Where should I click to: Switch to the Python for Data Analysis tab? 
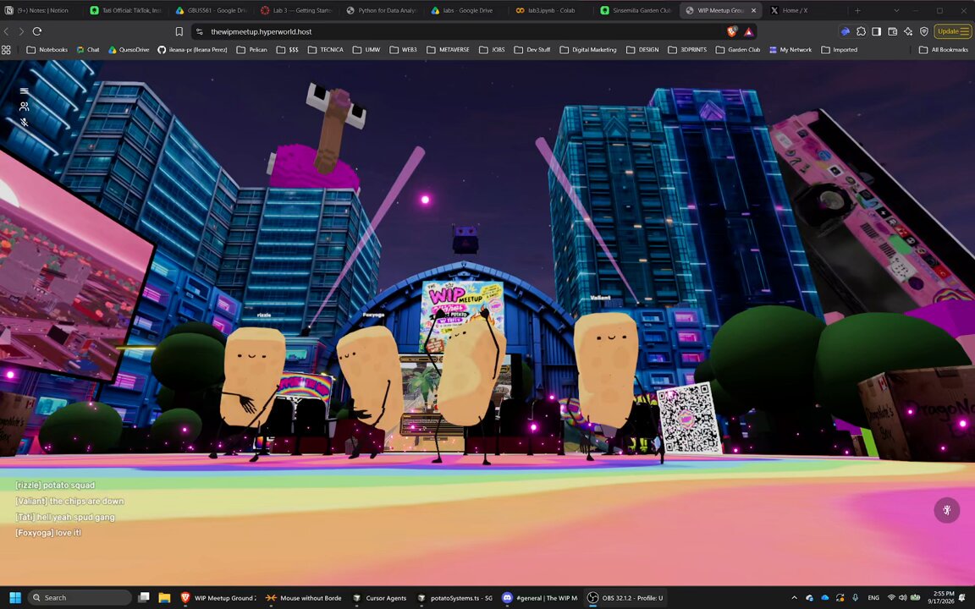pyautogui.click(x=382, y=10)
